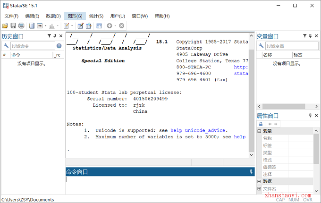Click the 名称 column header in 变量窗口
321x203 pixels.
tap(277, 55)
